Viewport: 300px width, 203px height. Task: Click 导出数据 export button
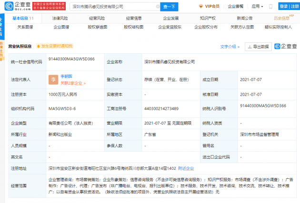[x=258, y=47]
